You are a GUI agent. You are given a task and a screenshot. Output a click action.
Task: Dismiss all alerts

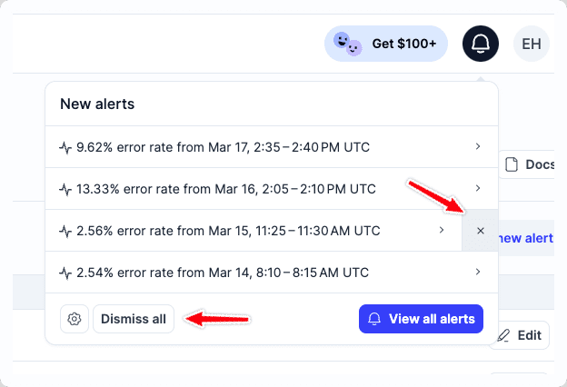(x=134, y=319)
